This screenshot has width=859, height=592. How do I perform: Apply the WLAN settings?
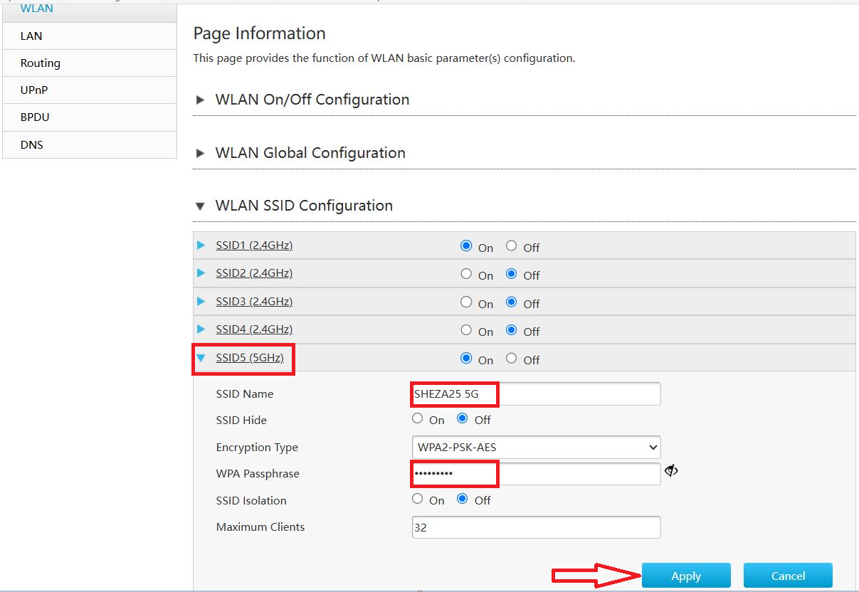[685, 575]
